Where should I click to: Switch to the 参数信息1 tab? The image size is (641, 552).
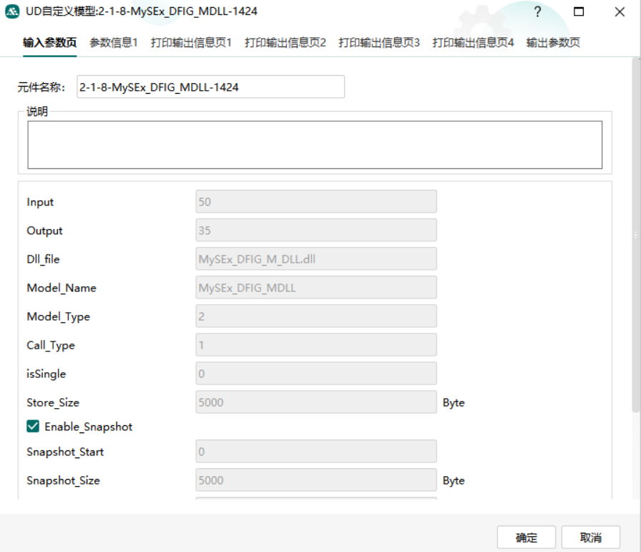point(114,43)
